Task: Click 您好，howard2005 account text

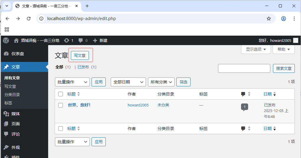Action: click(275, 40)
